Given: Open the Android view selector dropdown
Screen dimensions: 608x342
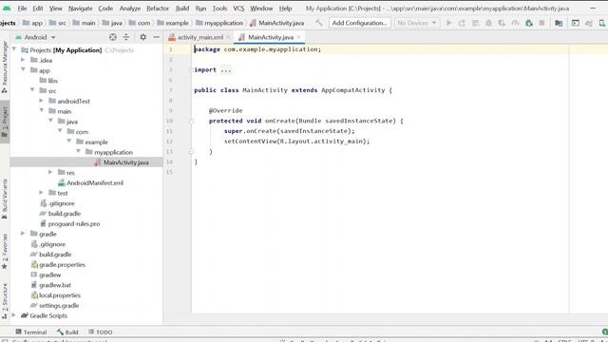Looking at the screenshot, I should 35,37.
